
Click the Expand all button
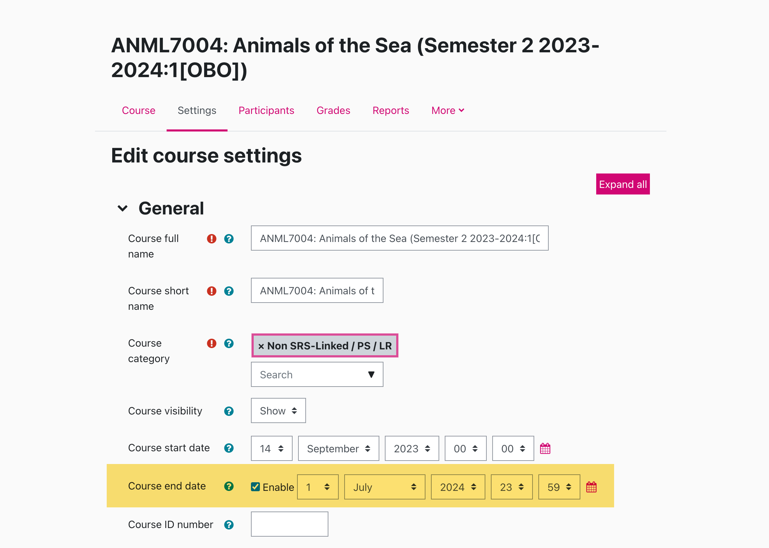click(623, 184)
